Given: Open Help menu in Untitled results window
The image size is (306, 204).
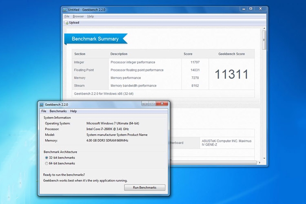Looking at the screenshot, I should (x=91, y=16).
